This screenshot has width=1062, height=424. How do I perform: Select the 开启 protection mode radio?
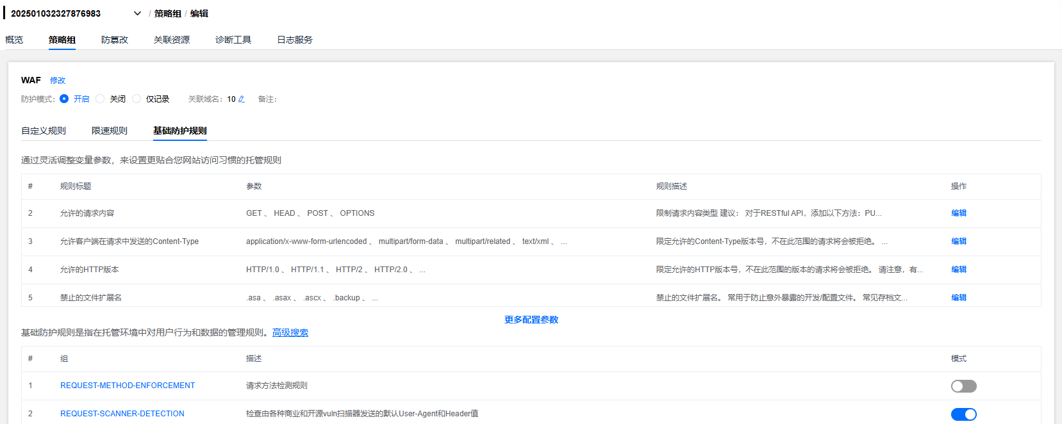pos(64,99)
